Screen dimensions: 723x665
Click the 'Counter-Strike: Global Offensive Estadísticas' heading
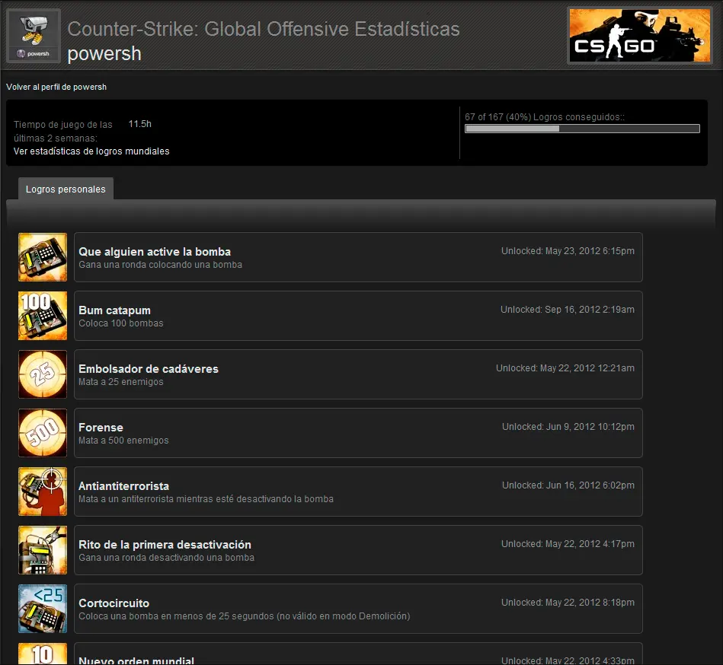point(264,30)
